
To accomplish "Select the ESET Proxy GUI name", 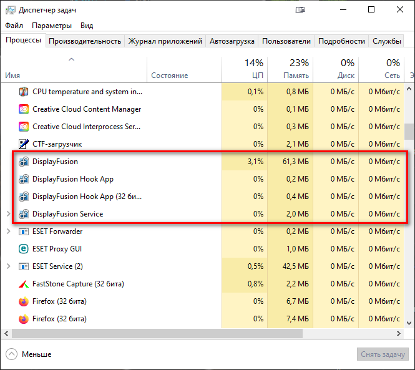I will pyautogui.click(x=57, y=249).
